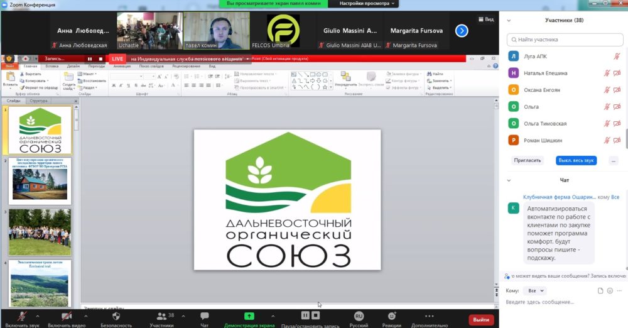Screen dimensions: 628x328
Task: Select the cabin photo slide 2 thumbnail
Action: coord(40,181)
